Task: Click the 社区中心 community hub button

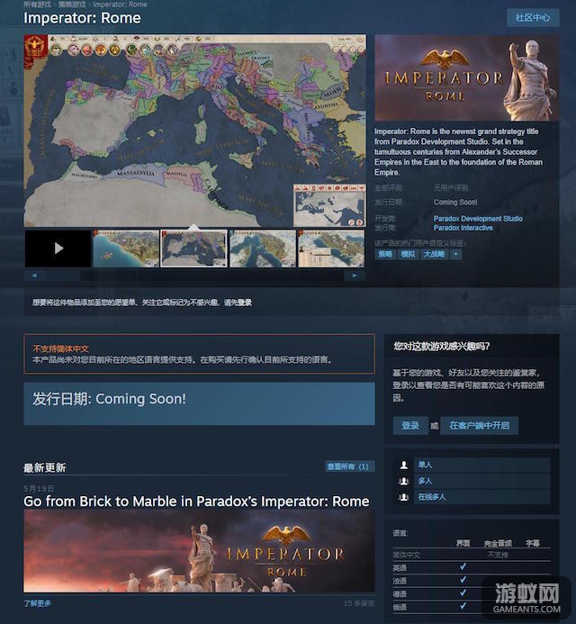Action: click(533, 17)
